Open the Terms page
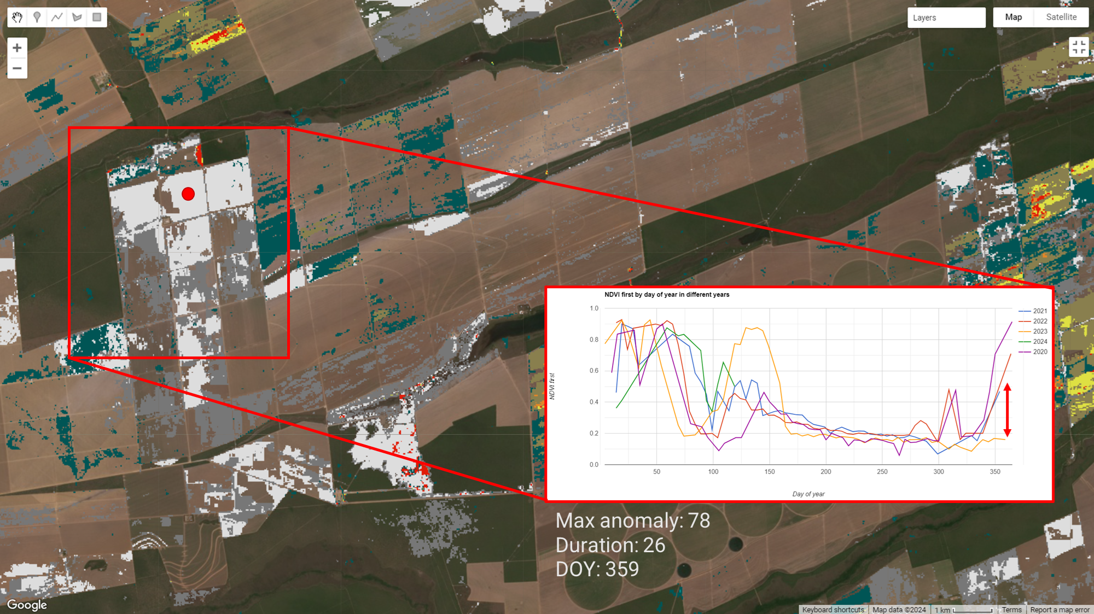Image resolution: width=1094 pixels, height=614 pixels. pos(1012,610)
